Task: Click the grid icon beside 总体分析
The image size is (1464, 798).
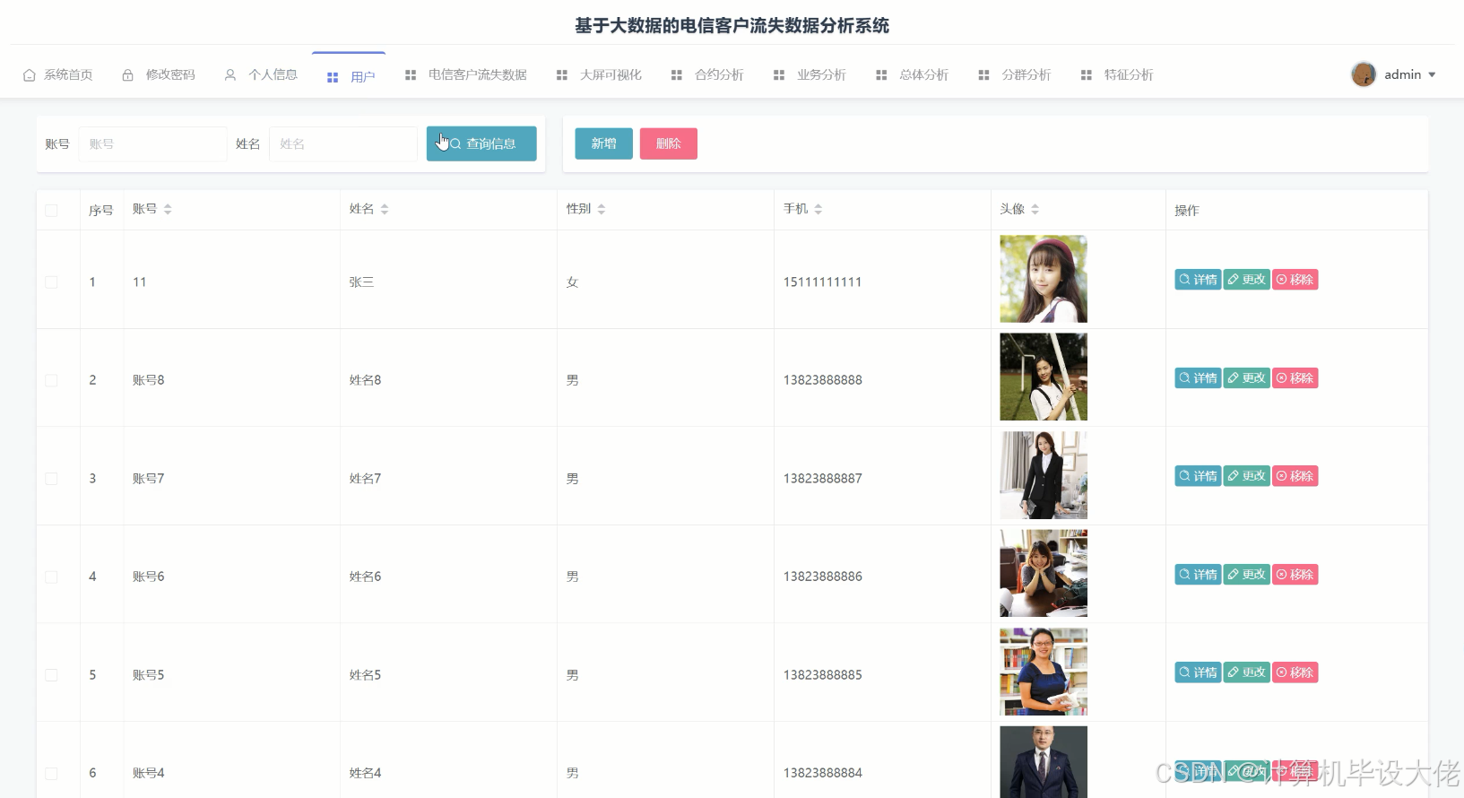Action: (x=881, y=75)
